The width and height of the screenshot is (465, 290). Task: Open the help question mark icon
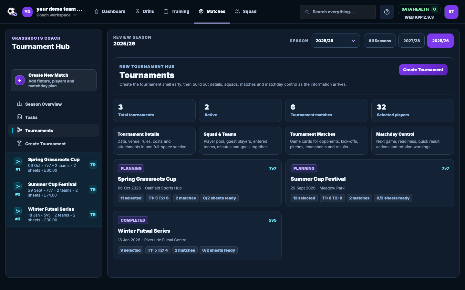pyautogui.click(x=387, y=12)
